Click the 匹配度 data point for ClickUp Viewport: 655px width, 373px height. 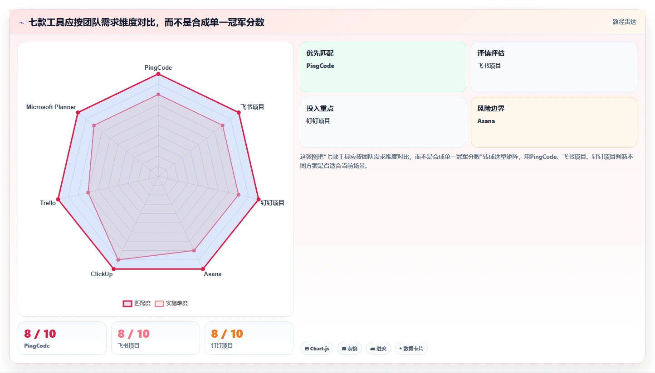click(x=113, y=269)
